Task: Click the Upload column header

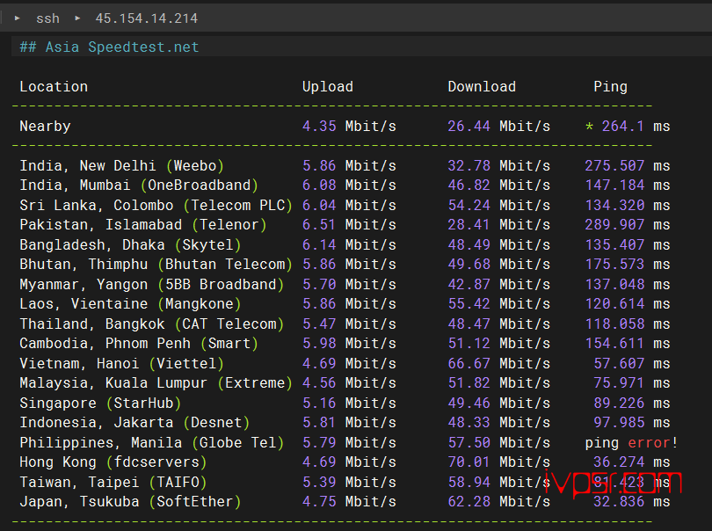Action: [328, 86]
